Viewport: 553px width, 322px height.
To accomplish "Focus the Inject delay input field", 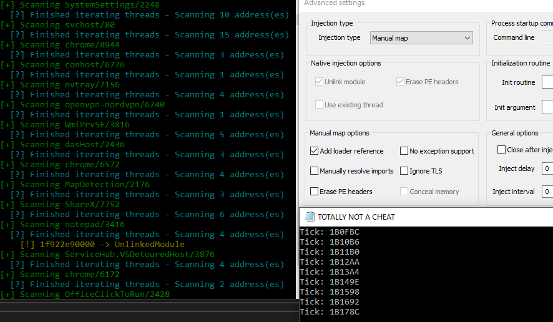I will (x=547, y=168).
